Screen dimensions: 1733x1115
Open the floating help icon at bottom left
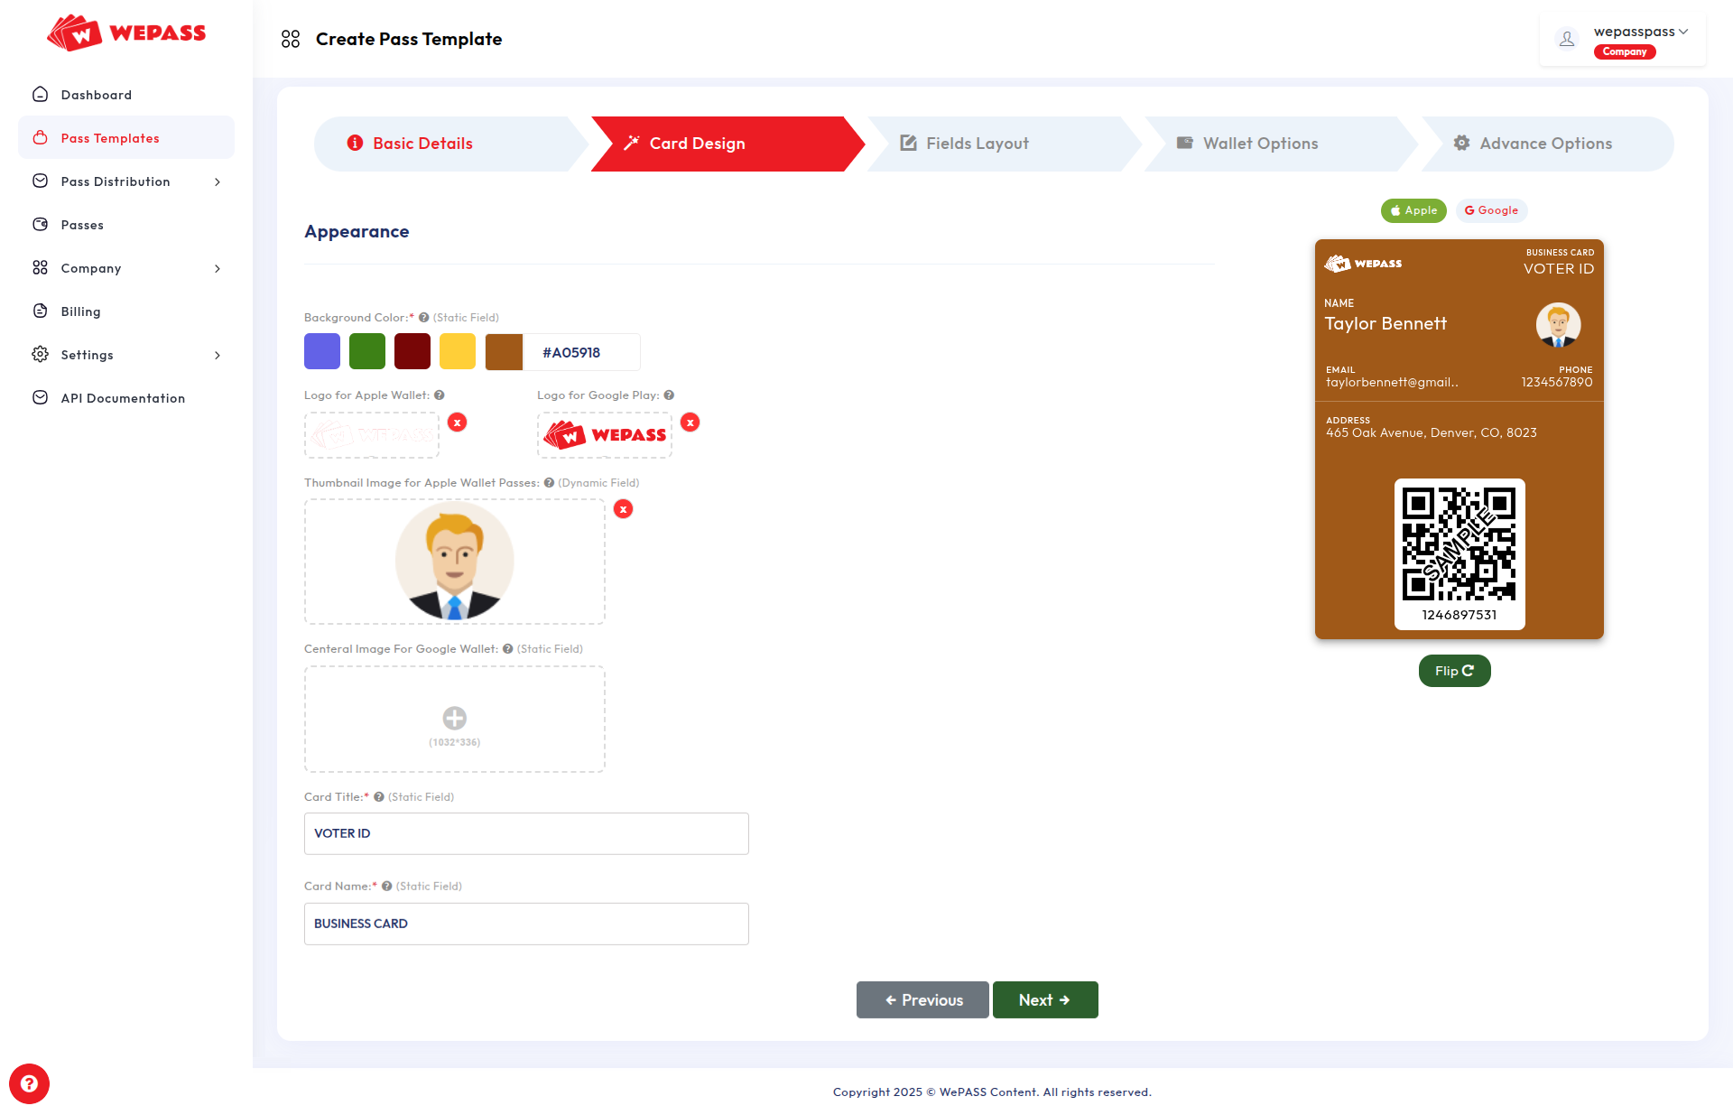(x=30, y=1083)
